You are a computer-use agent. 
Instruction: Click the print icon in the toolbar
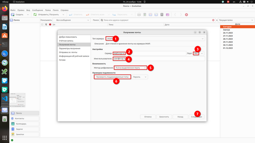[x=139, y=15]
